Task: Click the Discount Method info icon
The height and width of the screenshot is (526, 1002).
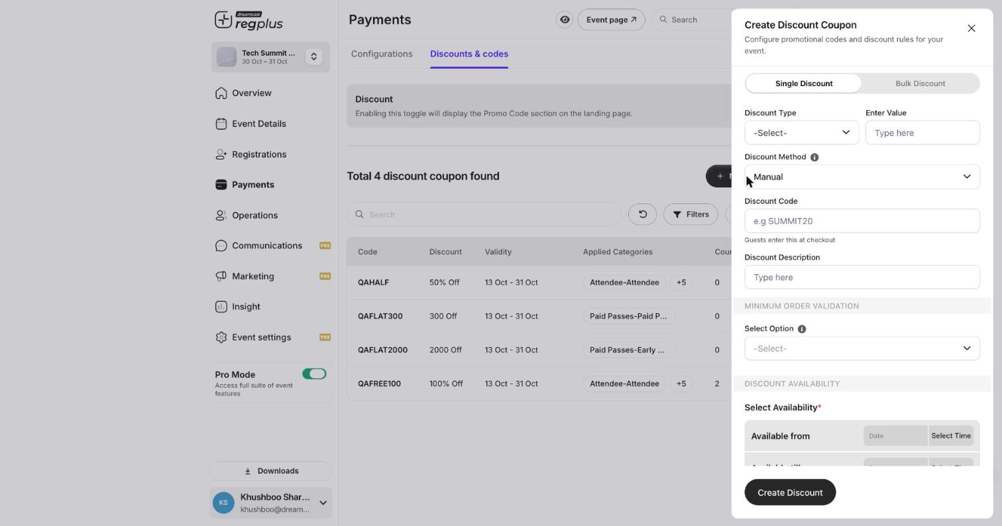Action: (814, 158)
